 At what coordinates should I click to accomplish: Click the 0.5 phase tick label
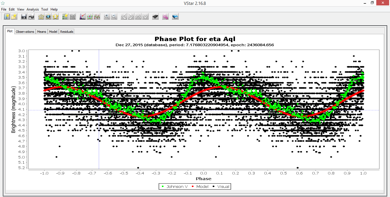pyautogui.click(x=283, y=173)
